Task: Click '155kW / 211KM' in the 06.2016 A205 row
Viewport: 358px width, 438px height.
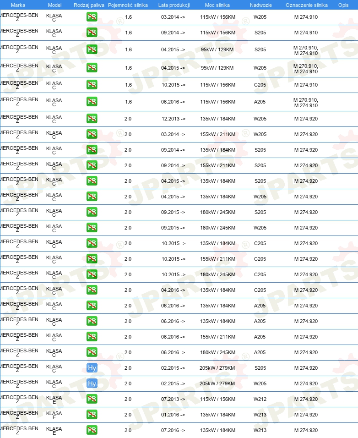Action: pos(217,337)
